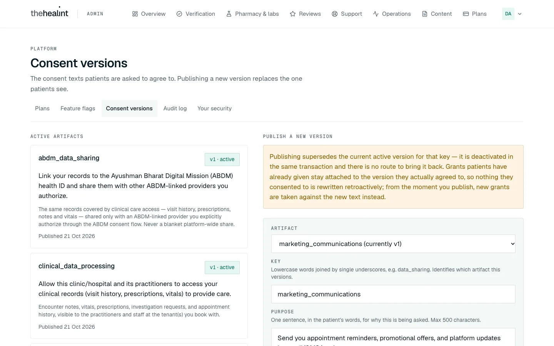Click the Pharmacy & labs flask icon
The height and width of the screenshot is (346, 554).
pos(229,14)
